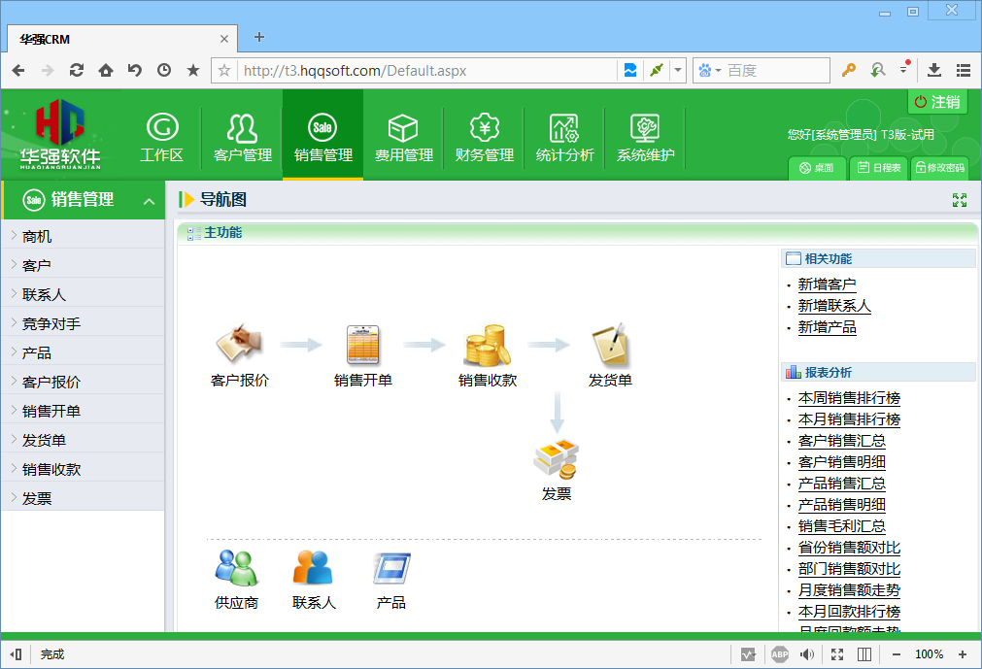The width and height of the screenshot is (982, 669).
Task: Open the 供应商 icon
Action: point(236,568)
